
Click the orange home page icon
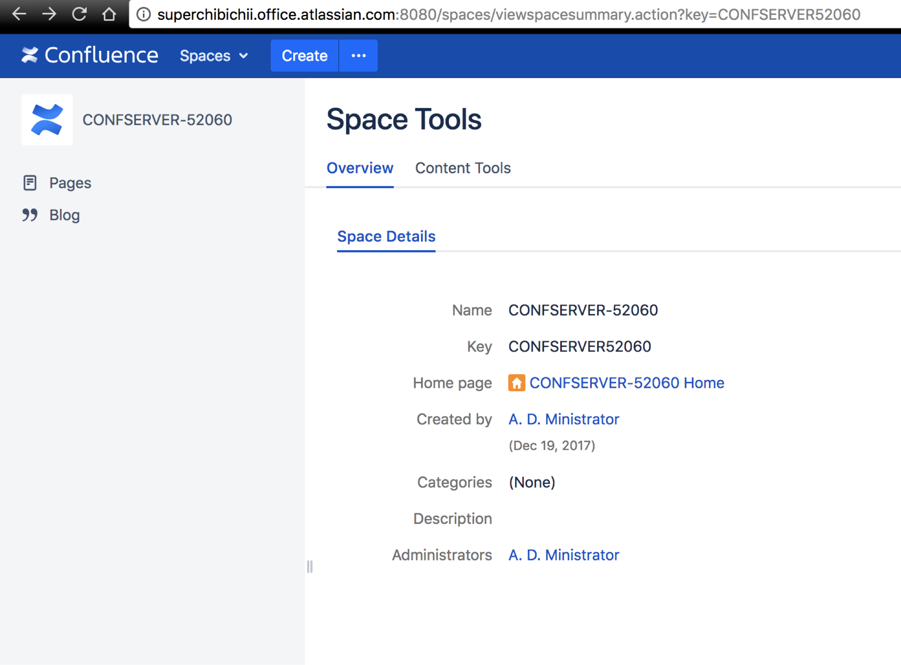click(517, 383)
